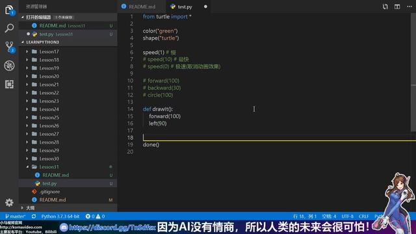
Task: Select README.md in open editors list
Action: coord(68,26)
